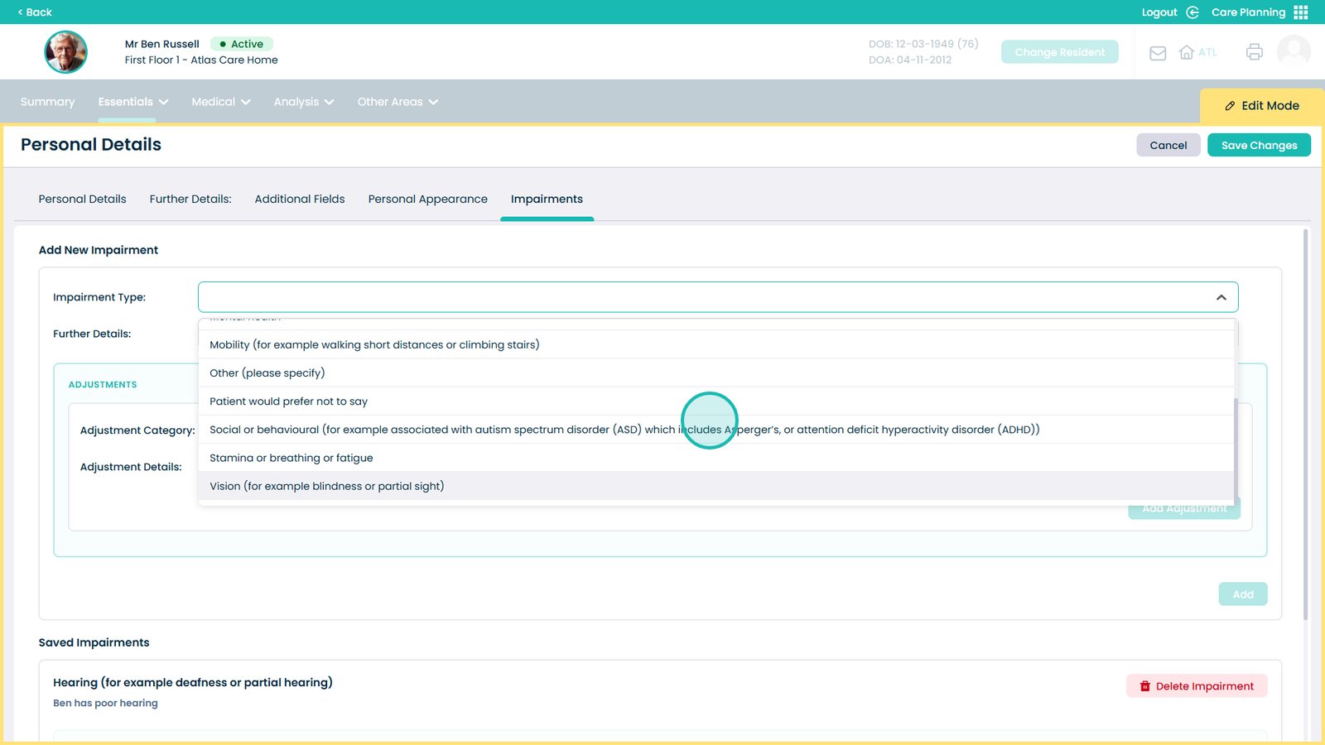Click the printer icon

click(x=1254, y=52)
